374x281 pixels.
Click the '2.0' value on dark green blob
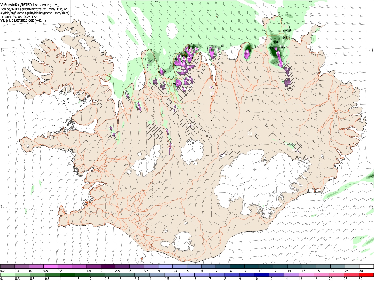(246, 52)
